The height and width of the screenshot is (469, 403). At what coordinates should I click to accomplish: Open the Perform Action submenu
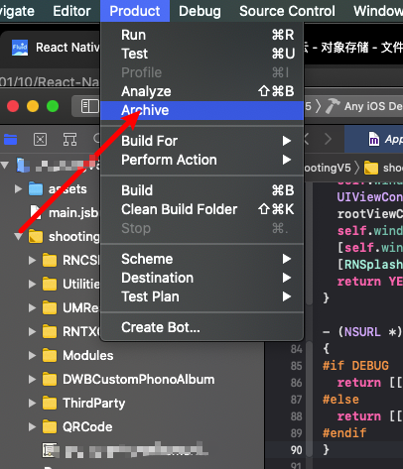click(x=201, y=160)
